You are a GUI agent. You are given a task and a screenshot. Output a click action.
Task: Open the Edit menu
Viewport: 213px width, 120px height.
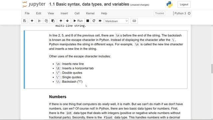[39, 13]
